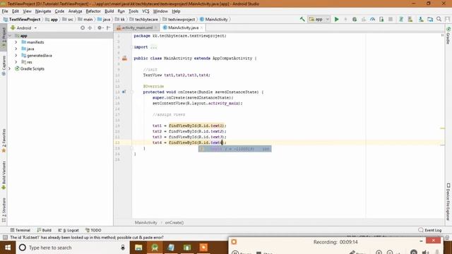Open the run configuration app dropdown
Viewport: 452px width, 254px height.
click(319, 19)
